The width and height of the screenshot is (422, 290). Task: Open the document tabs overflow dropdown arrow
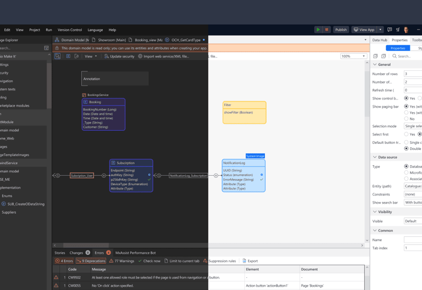click(x=365, y=40)
